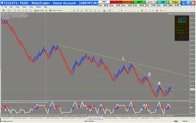Switch to the EURJPY,M1 chart tab
This screenshot has height=123, width=196.
coord(82,118)
